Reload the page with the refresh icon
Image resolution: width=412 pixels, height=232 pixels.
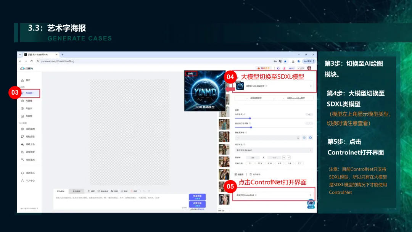[32, 61]
